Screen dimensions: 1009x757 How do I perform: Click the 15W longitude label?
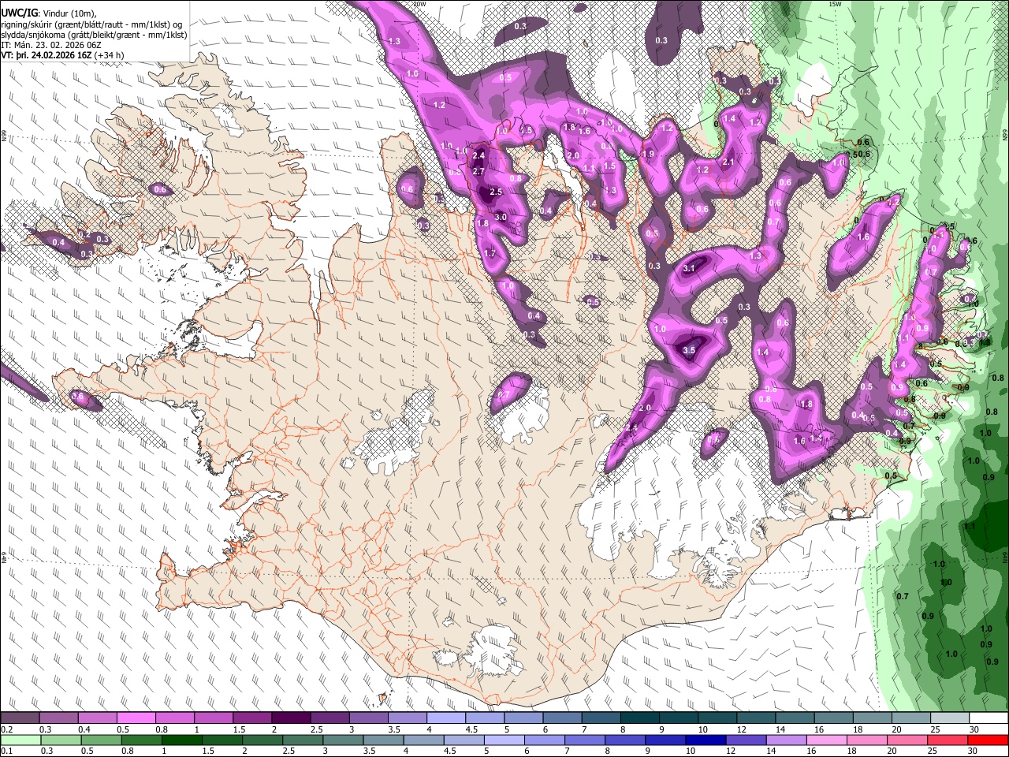tap(836, 4)
